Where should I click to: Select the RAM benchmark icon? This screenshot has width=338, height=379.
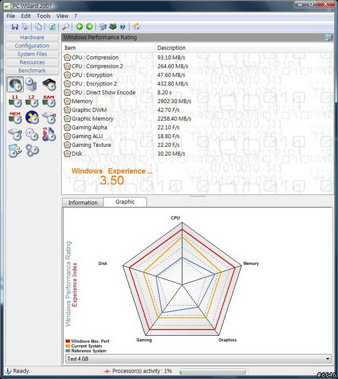pyautogui.click(x=49, y=101)
